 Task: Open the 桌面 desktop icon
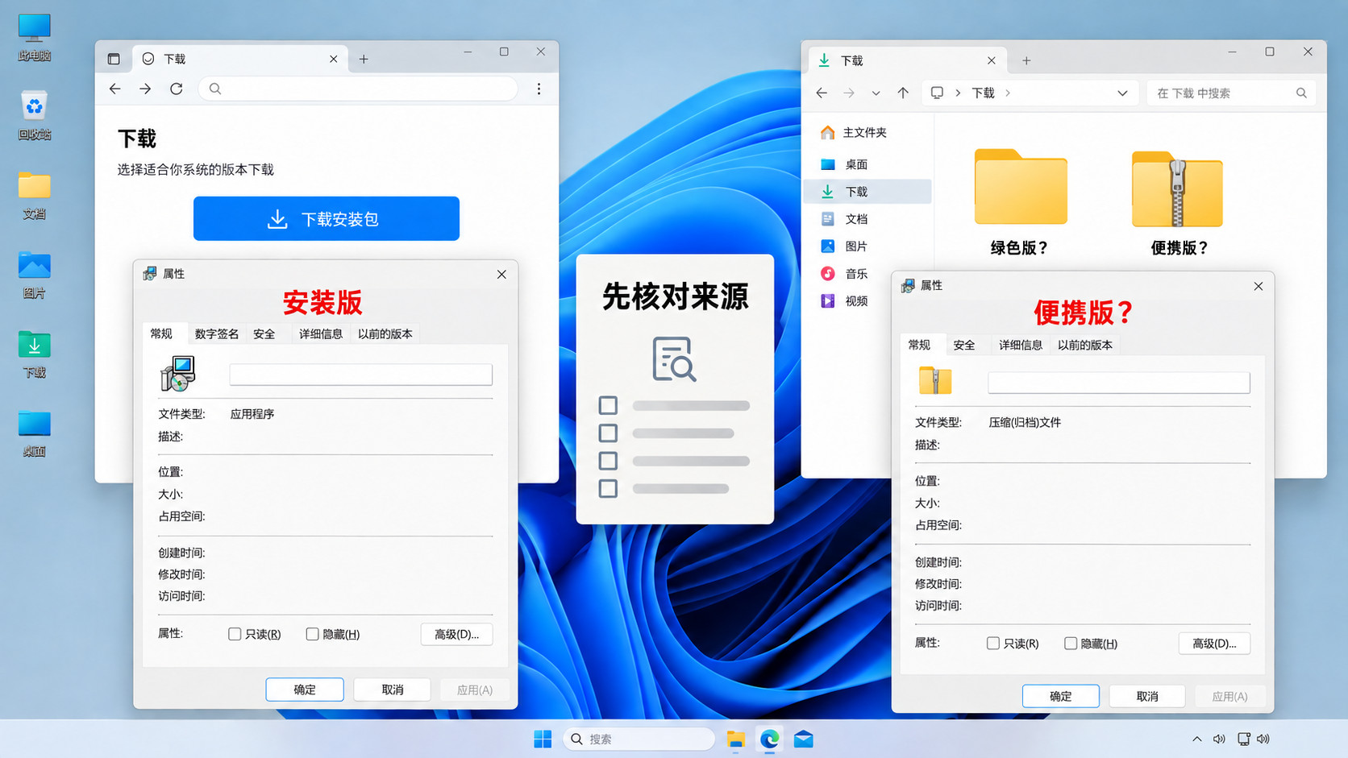pyautogui.click(x=34, y=433)
